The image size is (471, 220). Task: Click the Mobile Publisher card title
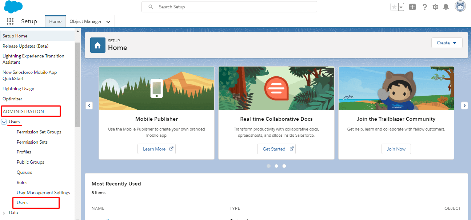156,119
